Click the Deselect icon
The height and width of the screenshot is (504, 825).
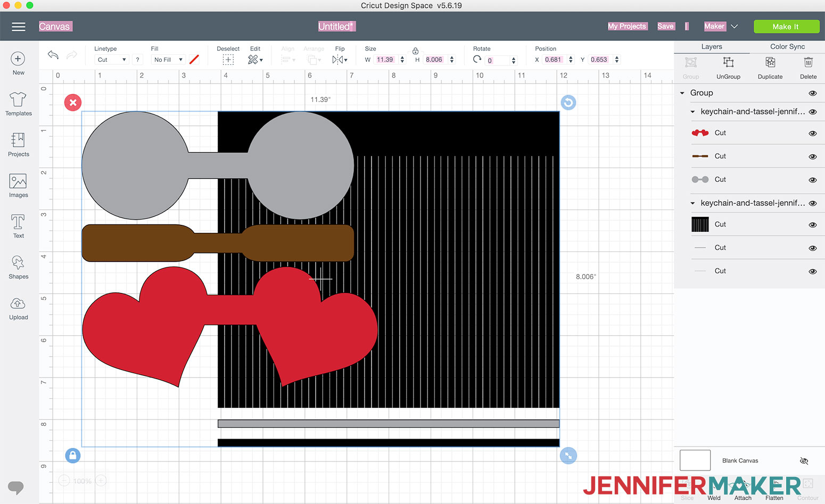pos(228,60)
